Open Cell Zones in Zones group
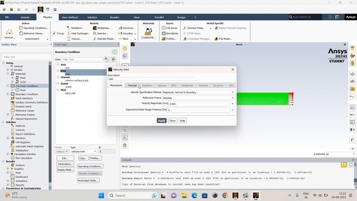This screenshot has width=357, height=201. click(170, 28)
